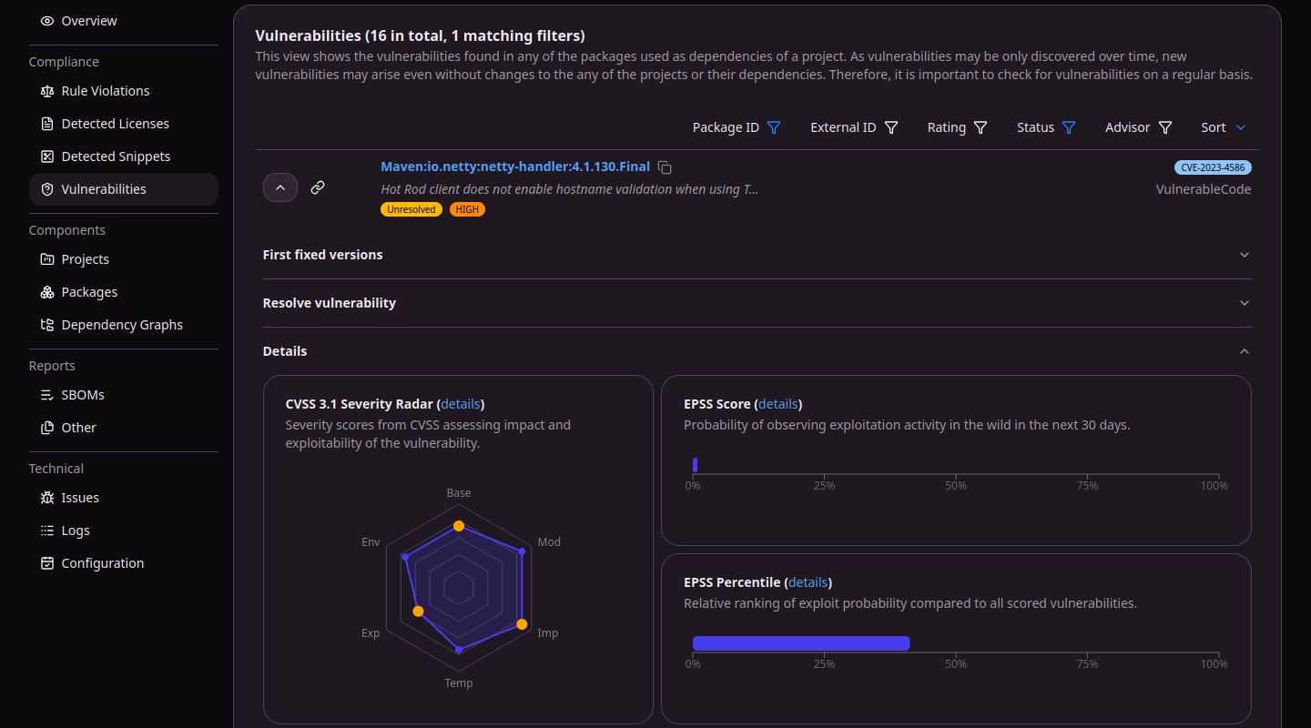This screenshot has height=728, width=1311.
Task: Click the Imp point on radar chart
Action: point(522,624)
